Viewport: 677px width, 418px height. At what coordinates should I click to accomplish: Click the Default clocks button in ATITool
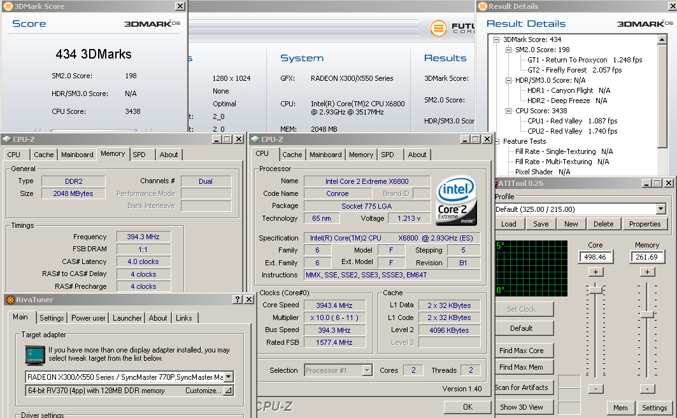point(524,328)
